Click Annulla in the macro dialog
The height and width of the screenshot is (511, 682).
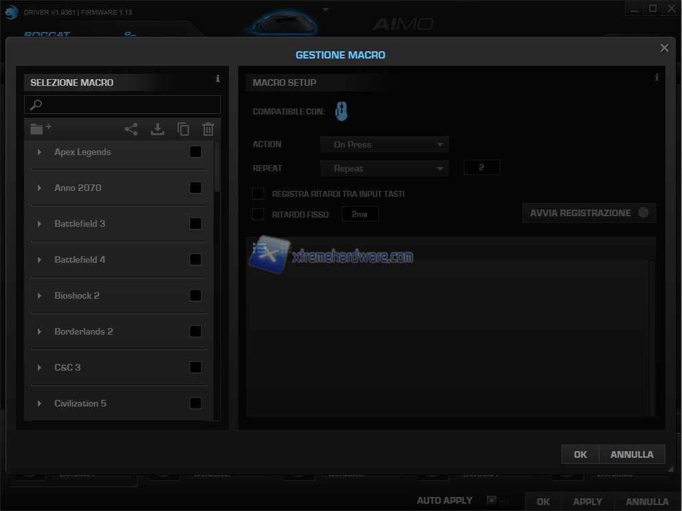pos(631,454)
